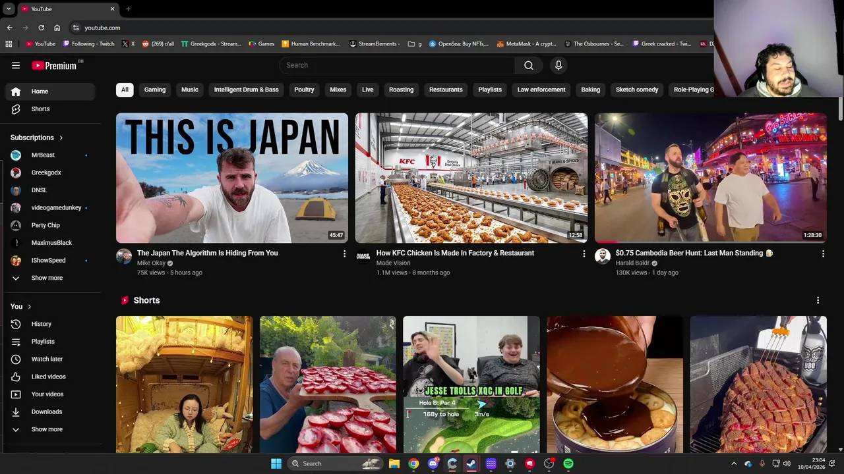
Task: Select the Restaurants filter chip
Action: (446, 90)
